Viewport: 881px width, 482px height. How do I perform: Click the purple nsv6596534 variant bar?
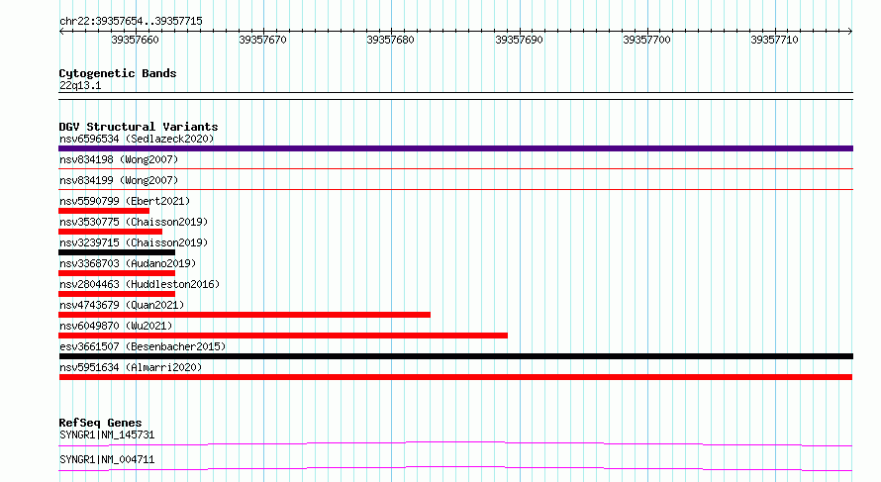click(x=455, y=148)
